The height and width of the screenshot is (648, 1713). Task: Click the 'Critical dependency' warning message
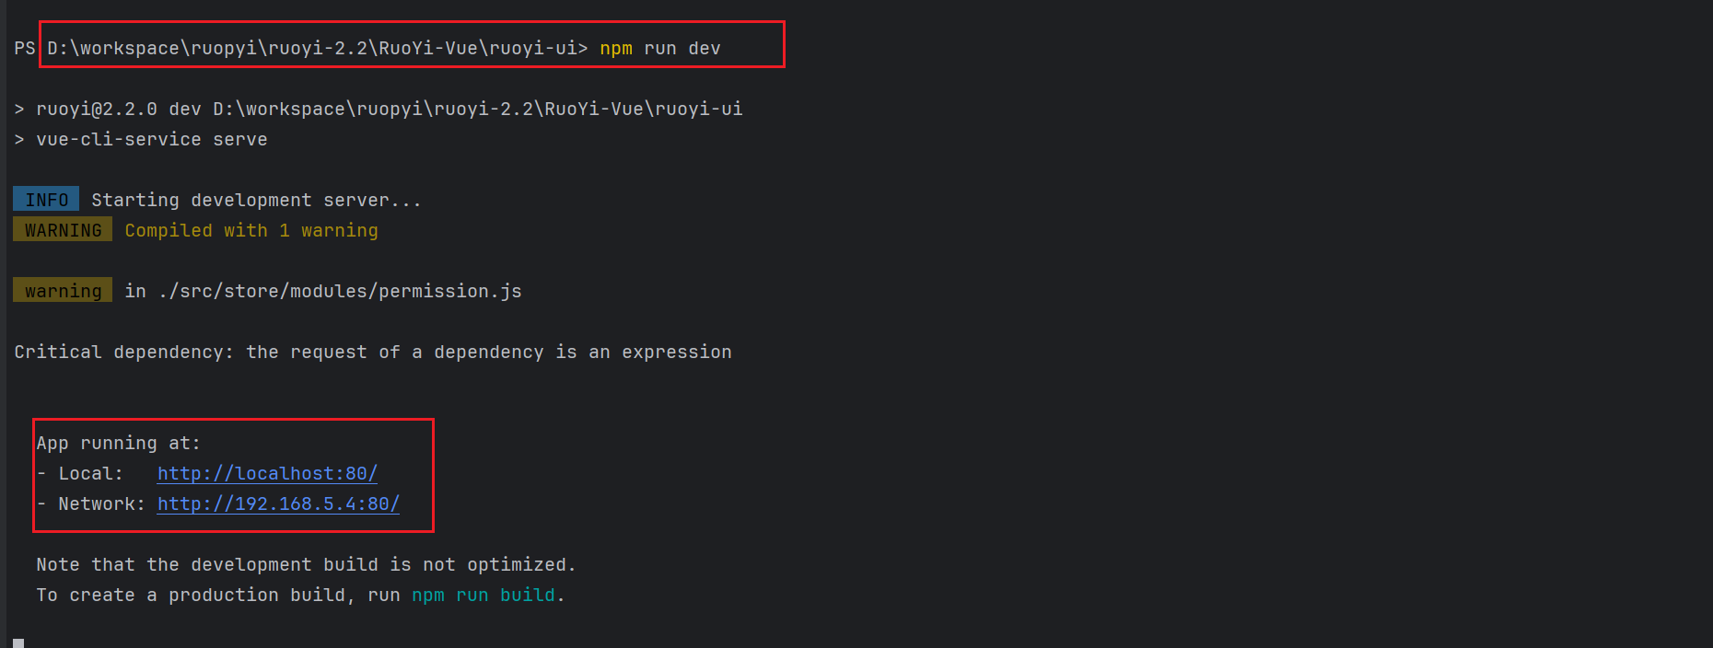click(x=373, y=352)
